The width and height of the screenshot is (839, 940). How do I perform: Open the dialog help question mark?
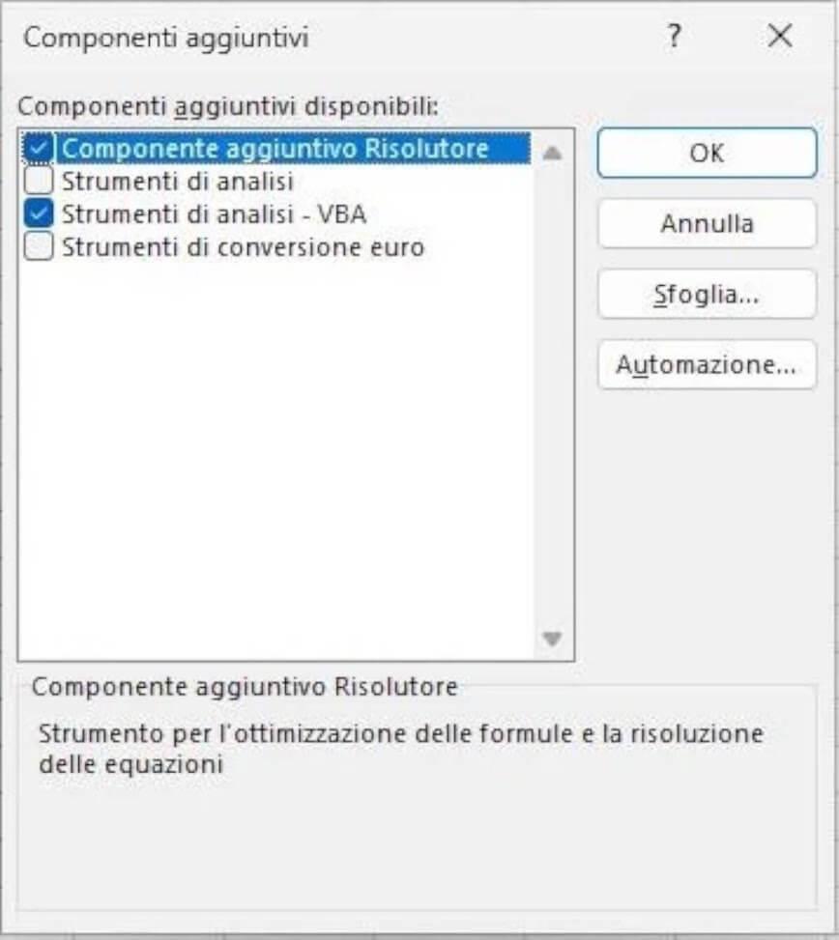tap(674, 36)
